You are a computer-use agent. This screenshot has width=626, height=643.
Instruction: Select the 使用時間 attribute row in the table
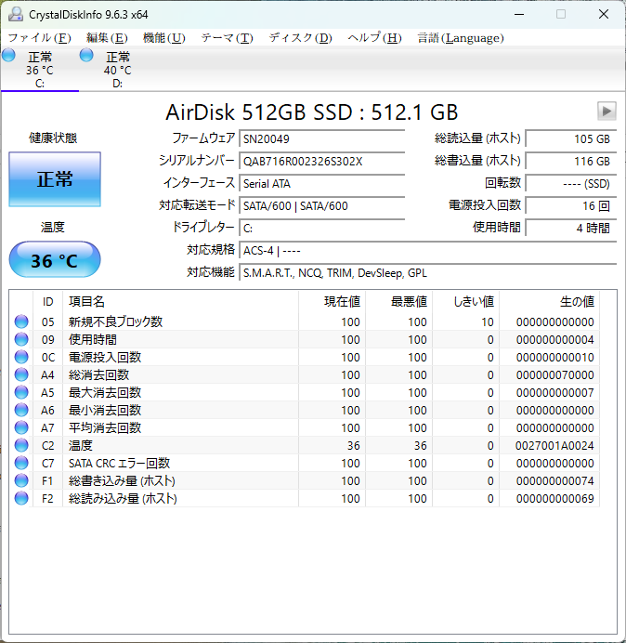pyautogui.click(x=305, y=339)
